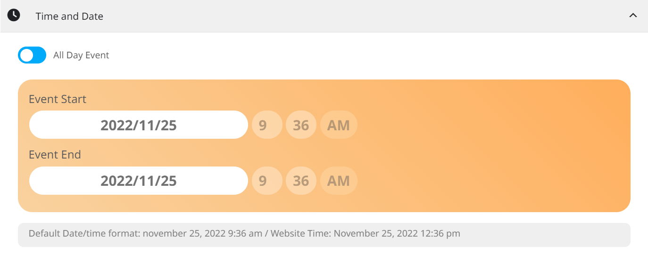Collapse the Time and Date section chevron
This screenshot has width=648, height=254.
click(x=633, y=16)
